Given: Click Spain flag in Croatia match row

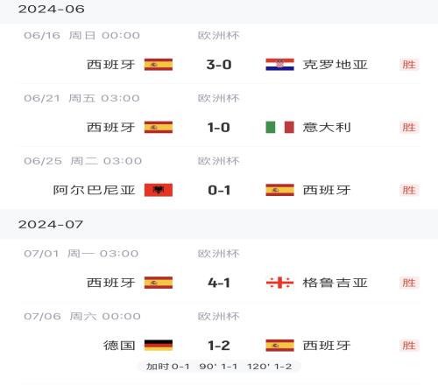Looking at the screenshot, I should click(x=159, y=65).
